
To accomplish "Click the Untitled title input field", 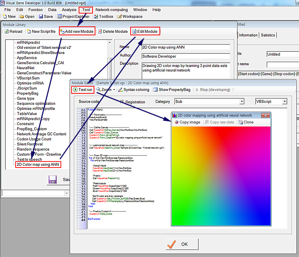I will 283,54.
